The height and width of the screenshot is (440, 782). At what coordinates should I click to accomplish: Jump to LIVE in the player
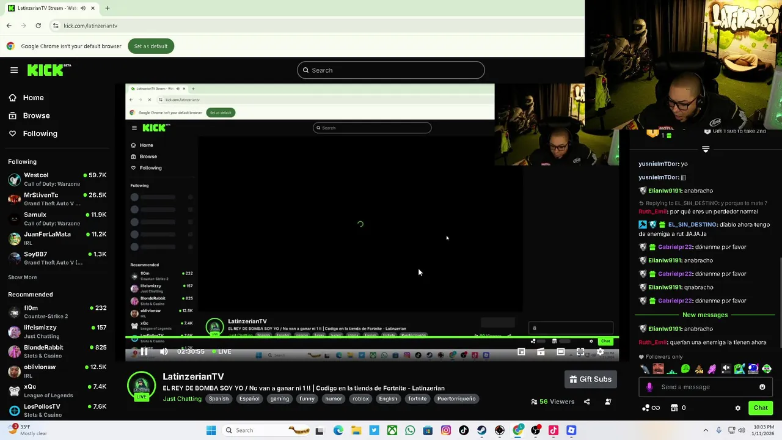click(222, 351)
